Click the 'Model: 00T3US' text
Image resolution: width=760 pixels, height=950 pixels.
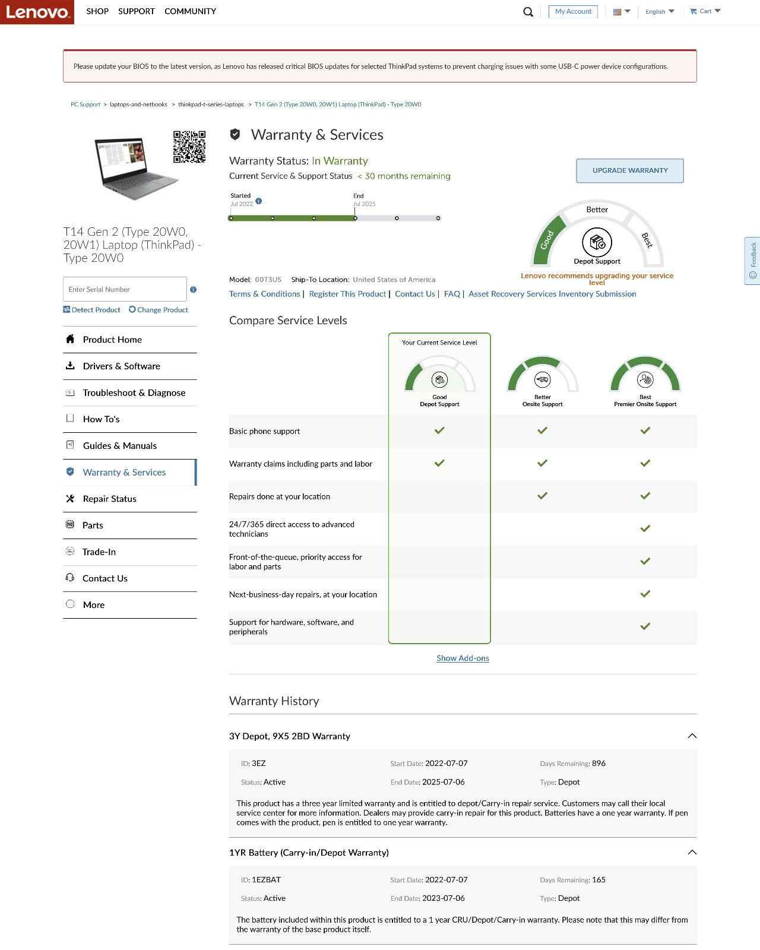coord(255,280)
